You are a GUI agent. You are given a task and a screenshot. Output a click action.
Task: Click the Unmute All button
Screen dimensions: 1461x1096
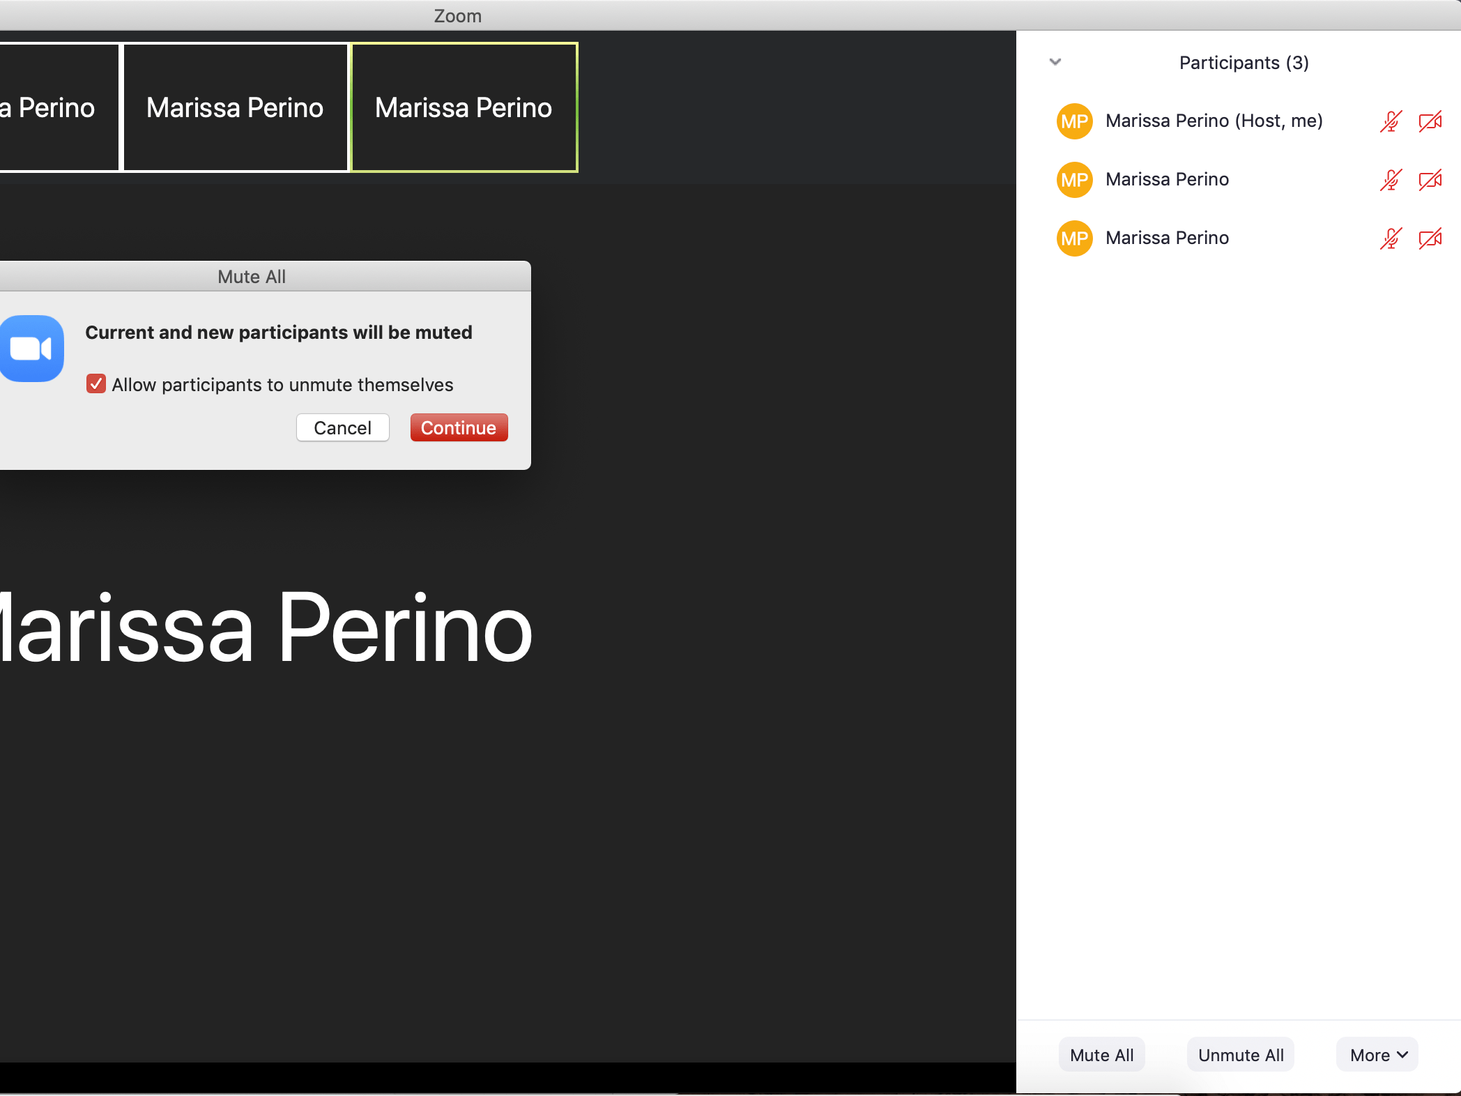tap(1241, 1055)
